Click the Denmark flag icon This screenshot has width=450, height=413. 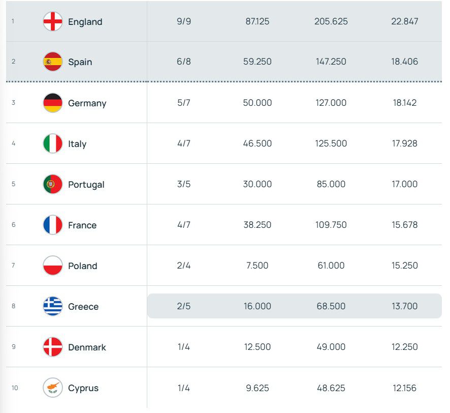pos(52,347)
